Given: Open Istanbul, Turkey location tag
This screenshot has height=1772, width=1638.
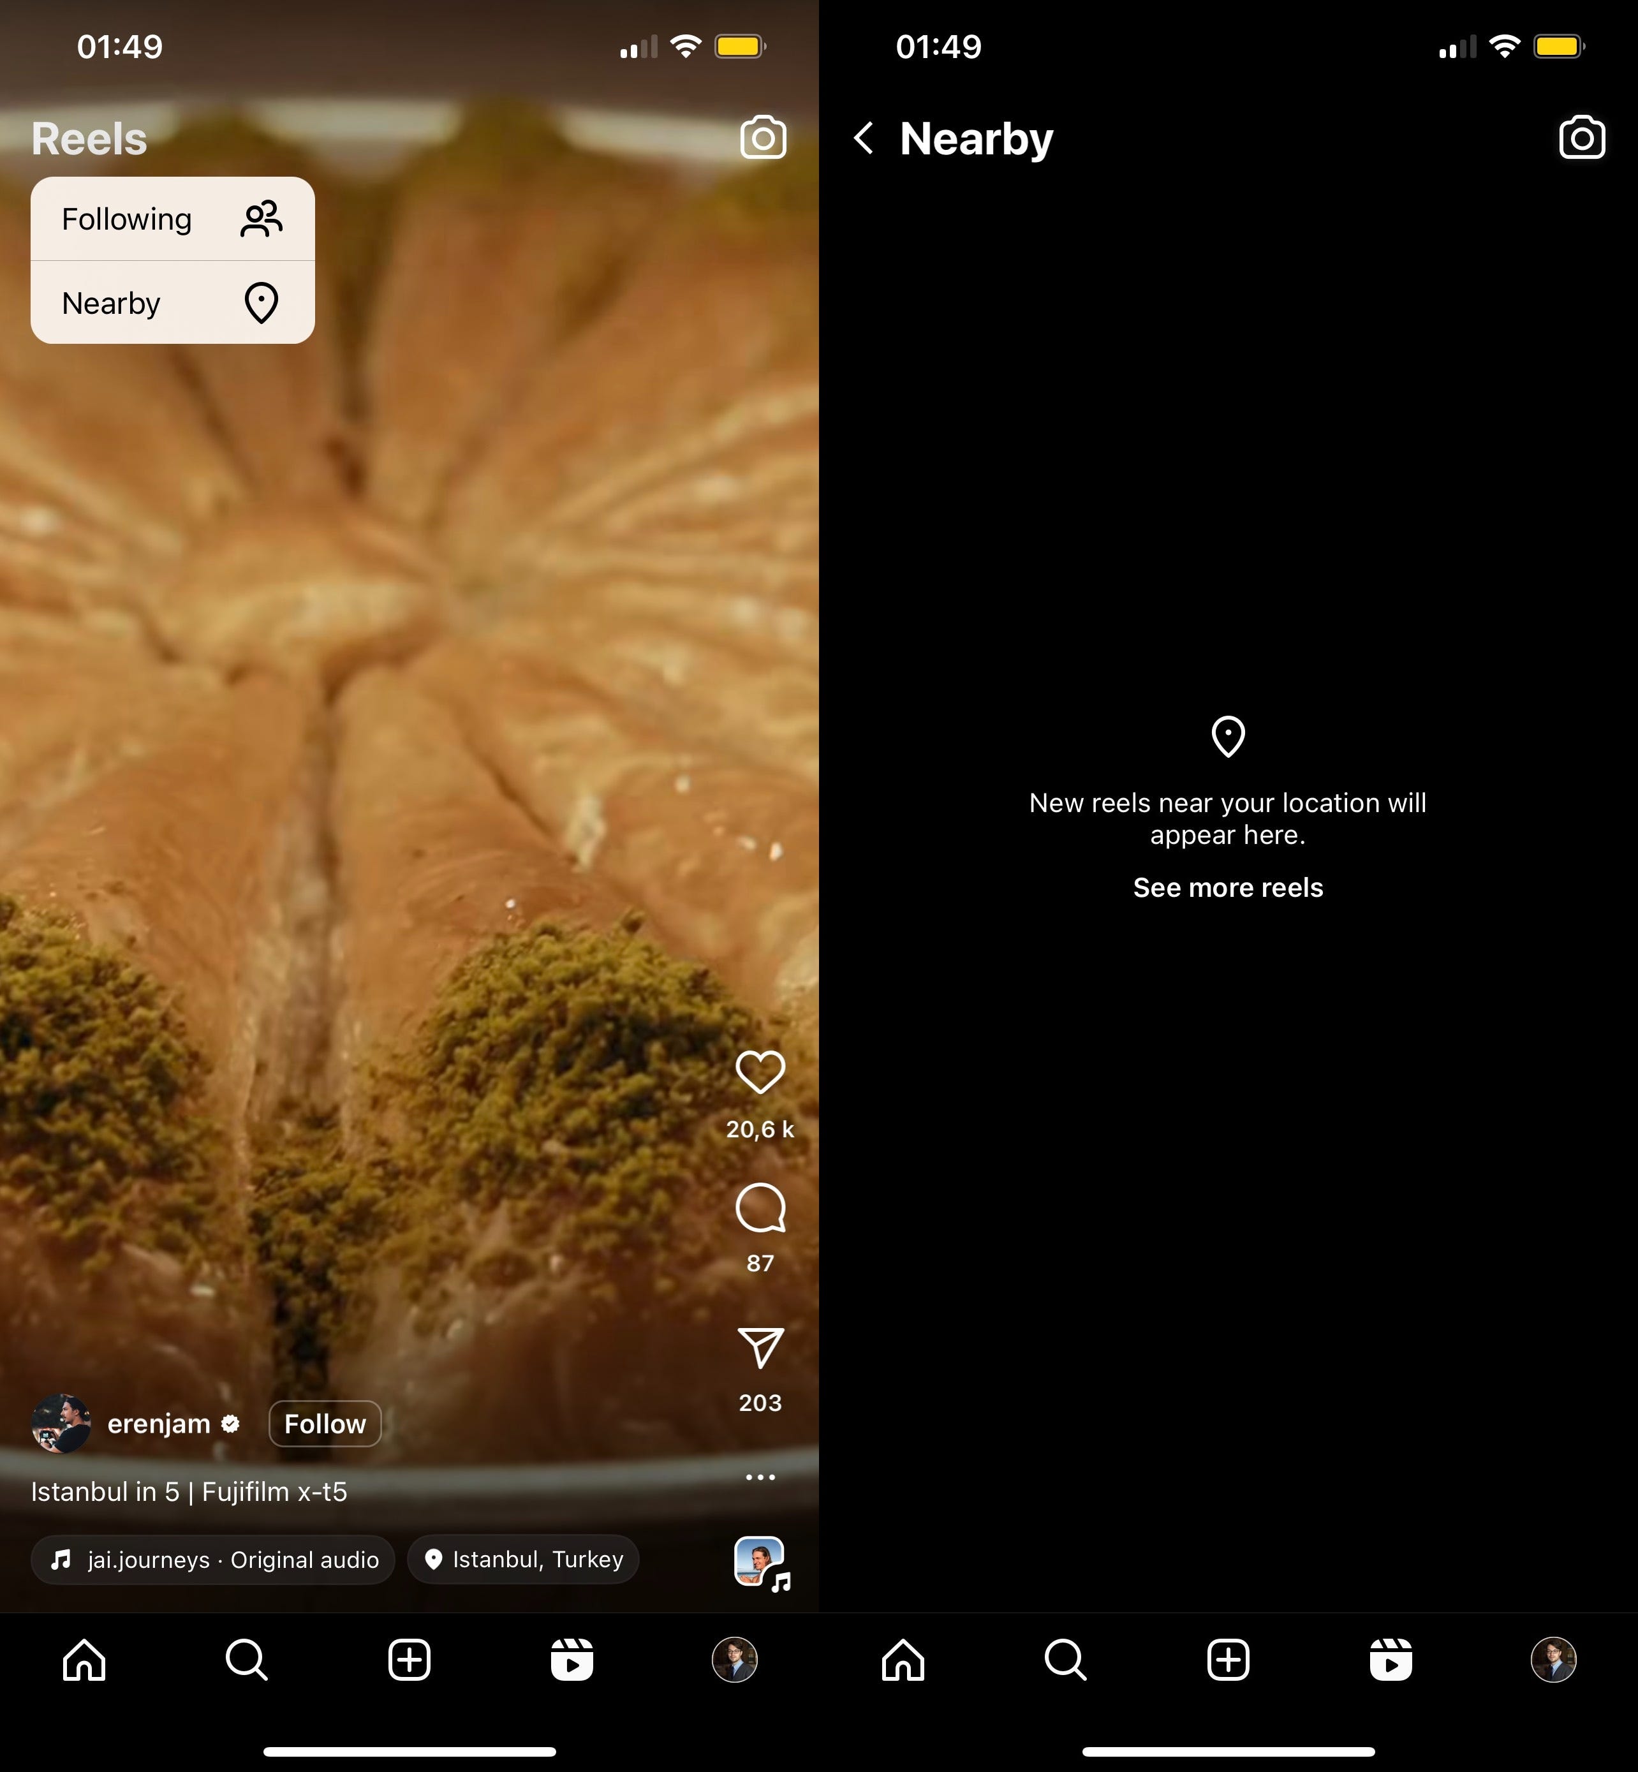Looking at the screenshot, I should pos(523,1559).
